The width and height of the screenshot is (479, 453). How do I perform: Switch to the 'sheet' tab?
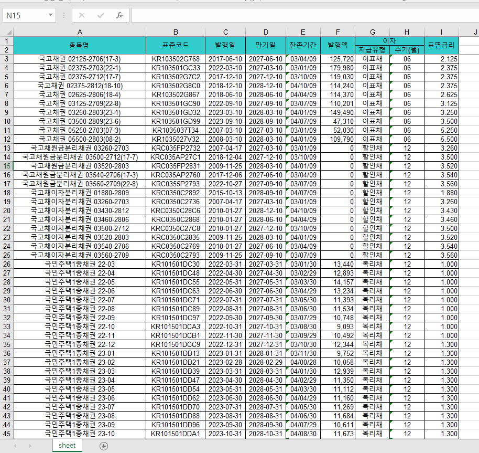[x=67, y=445]
